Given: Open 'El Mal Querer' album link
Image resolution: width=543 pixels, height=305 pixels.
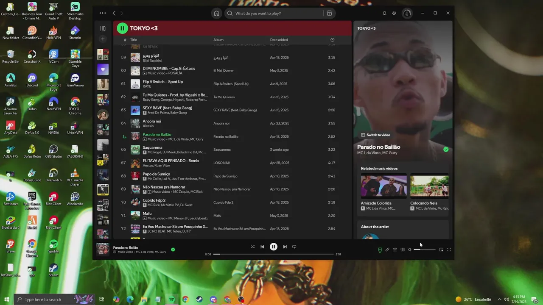Looking at the screenshot, I should [224, 71].
